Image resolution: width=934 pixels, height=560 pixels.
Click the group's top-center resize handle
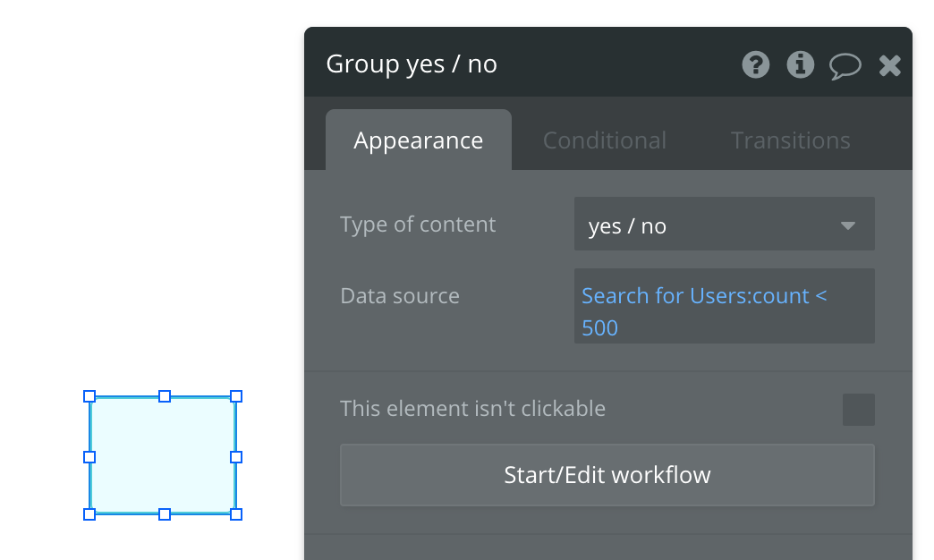pos(165,396)
